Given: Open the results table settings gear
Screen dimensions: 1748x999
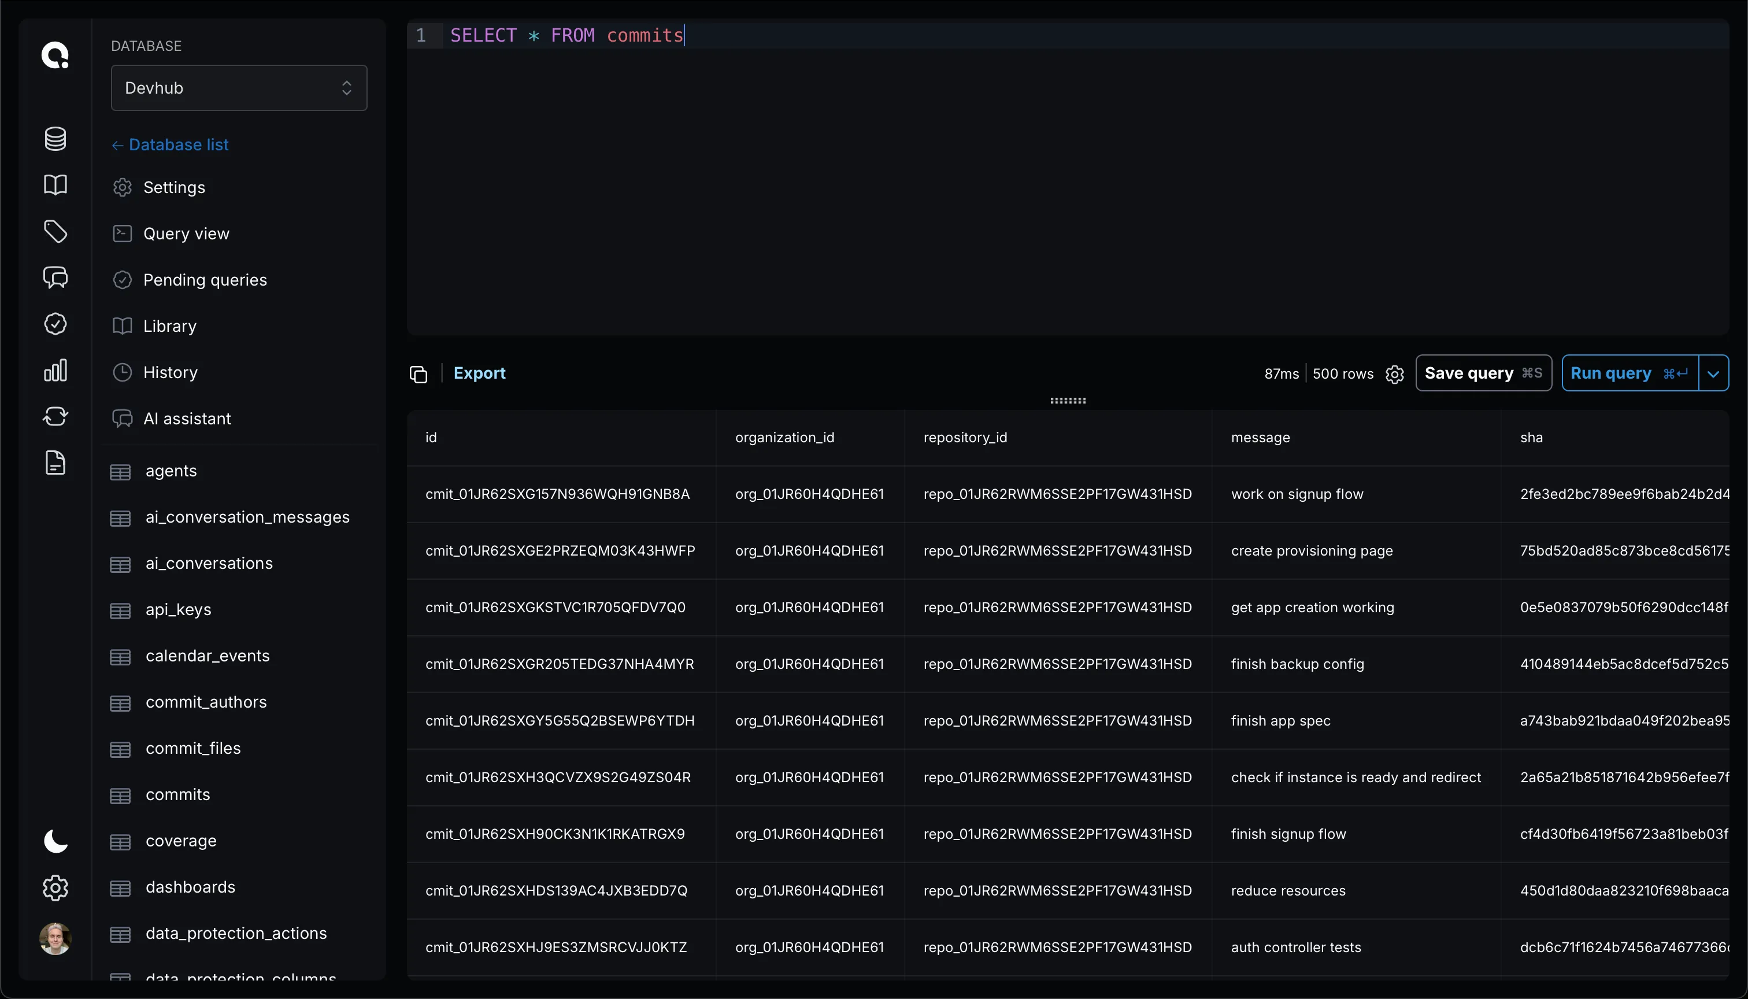Looking at the screenshot, I should point(1395,374).
